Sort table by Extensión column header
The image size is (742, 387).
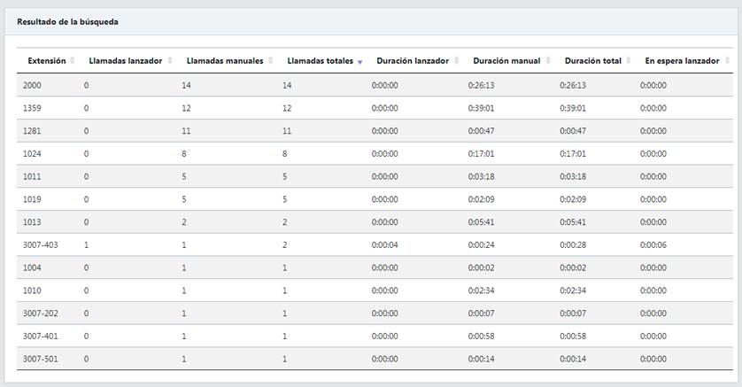tap(46, 61)
